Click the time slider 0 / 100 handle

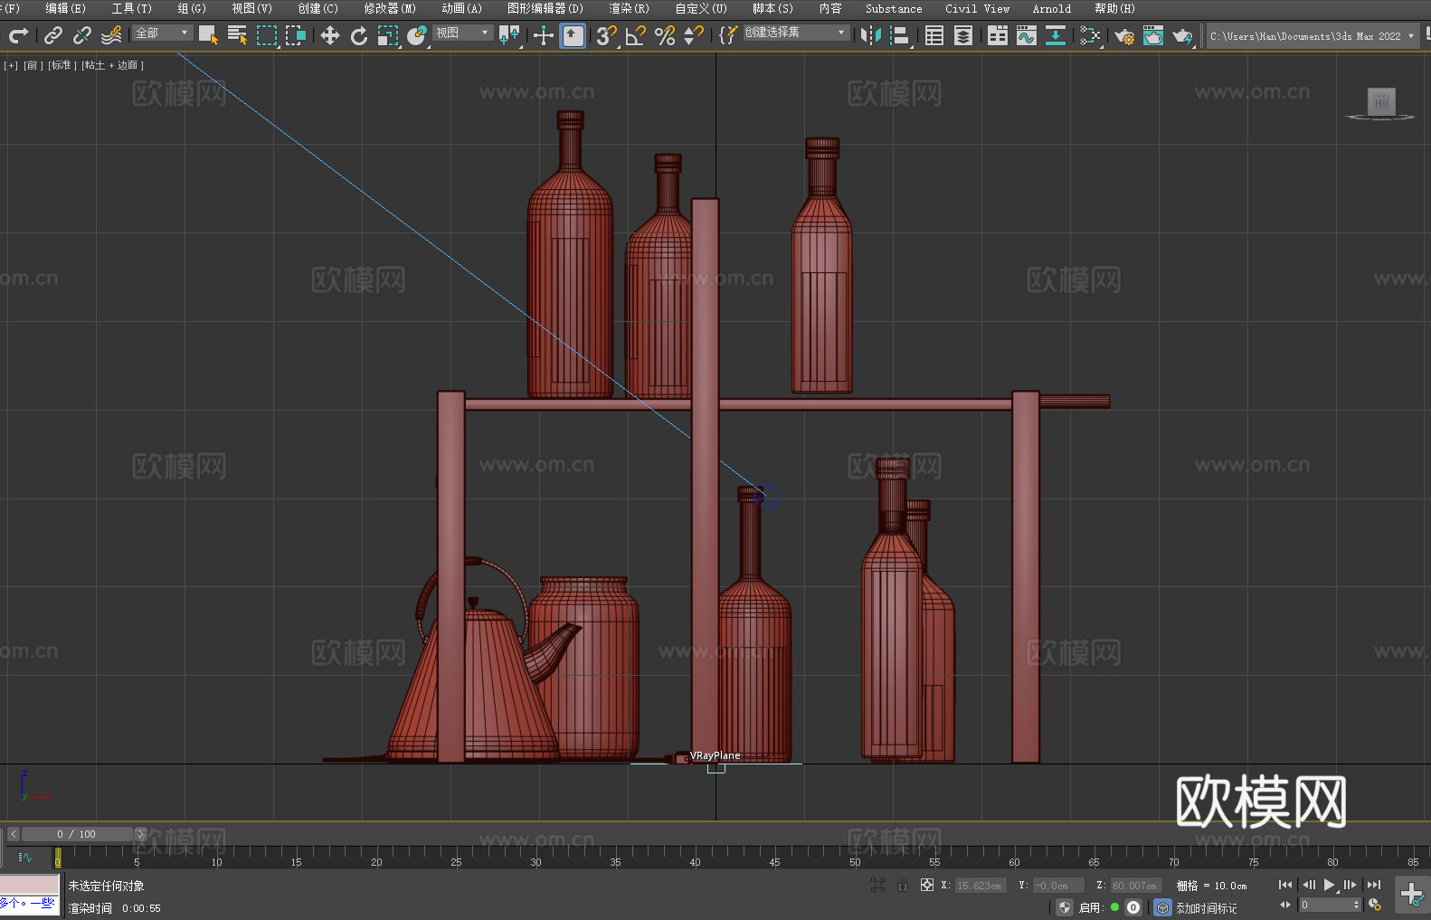coord(77,834)
